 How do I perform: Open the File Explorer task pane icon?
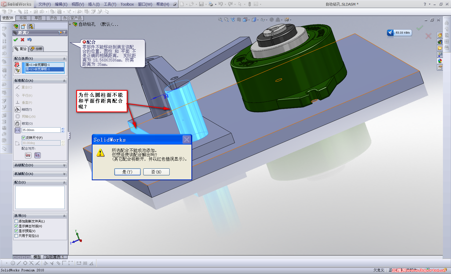click(440, 48)
